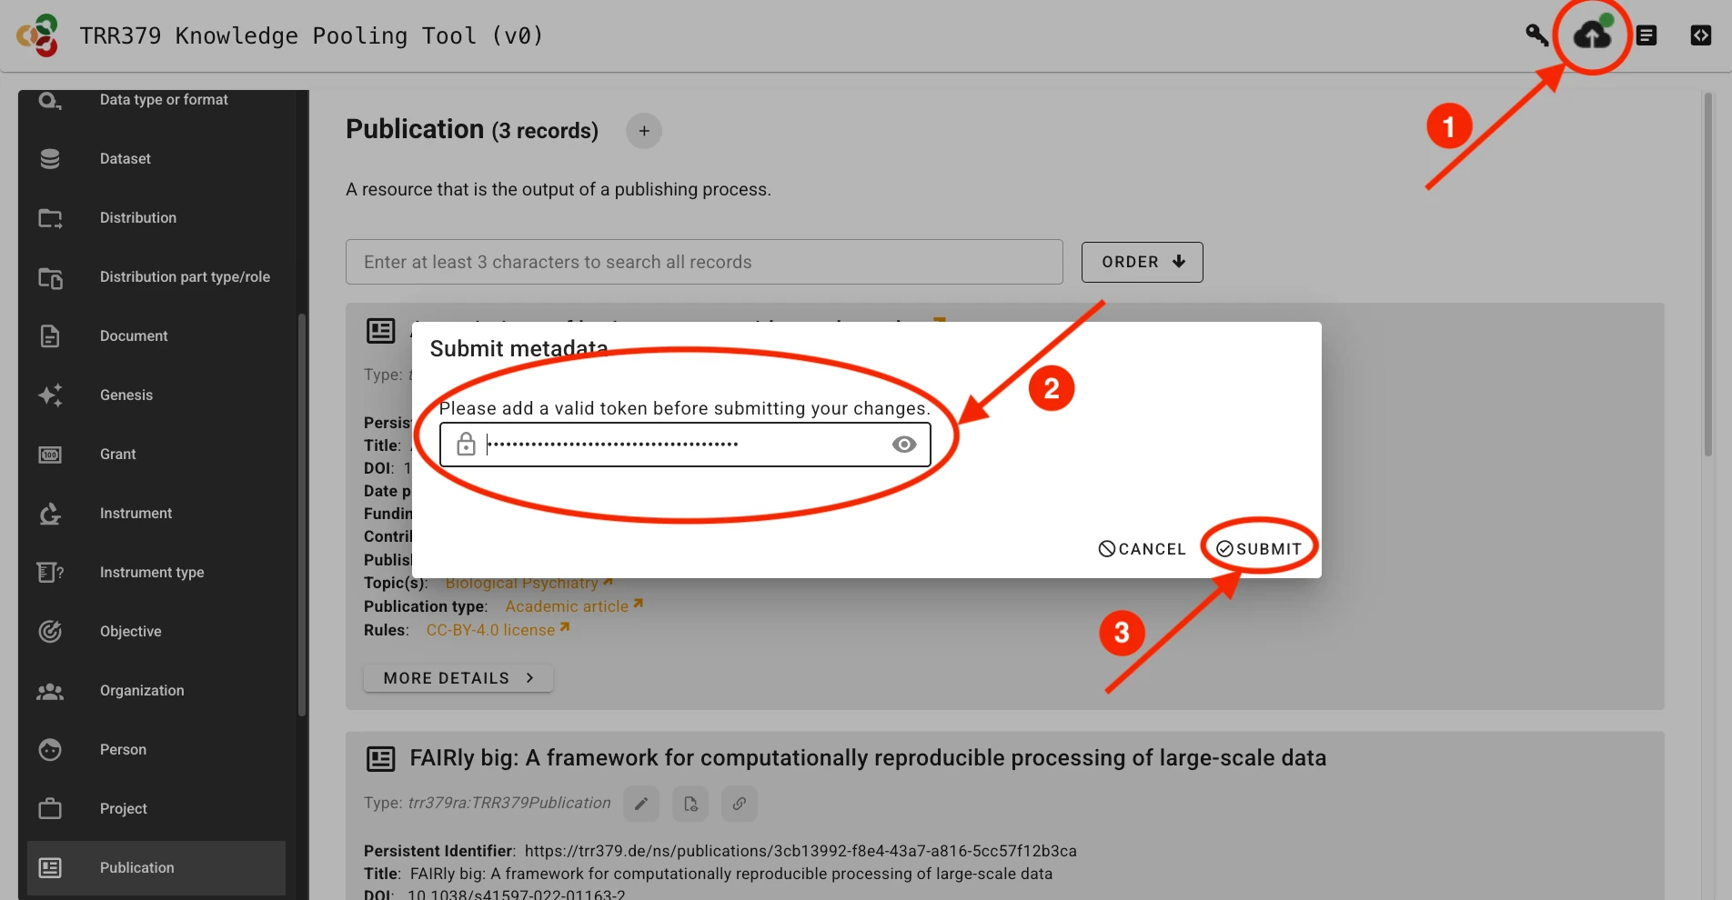The image size is (1732, 900).
Task: Expand details with the chevron arrow
Action: click(529, 677)
